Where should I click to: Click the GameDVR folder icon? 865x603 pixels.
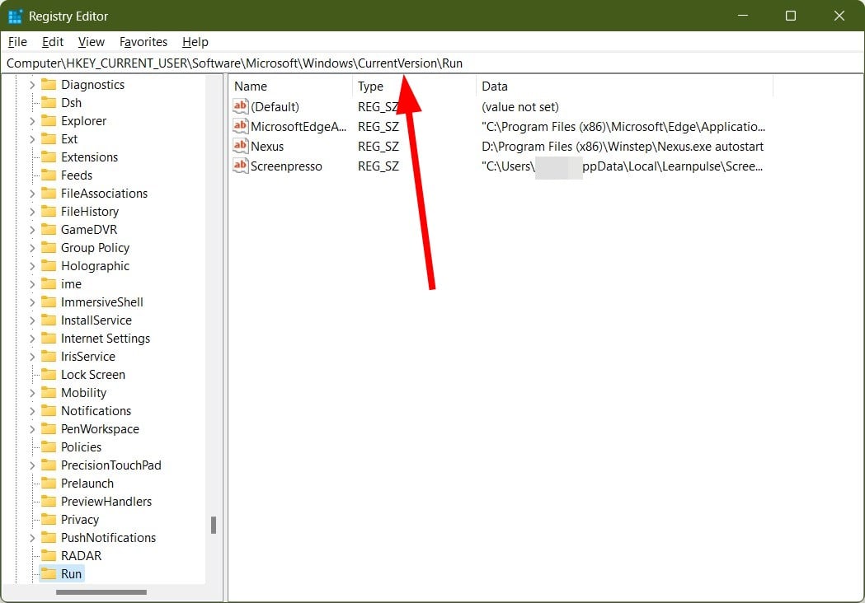pyautogui.click(x=49, y=230)
